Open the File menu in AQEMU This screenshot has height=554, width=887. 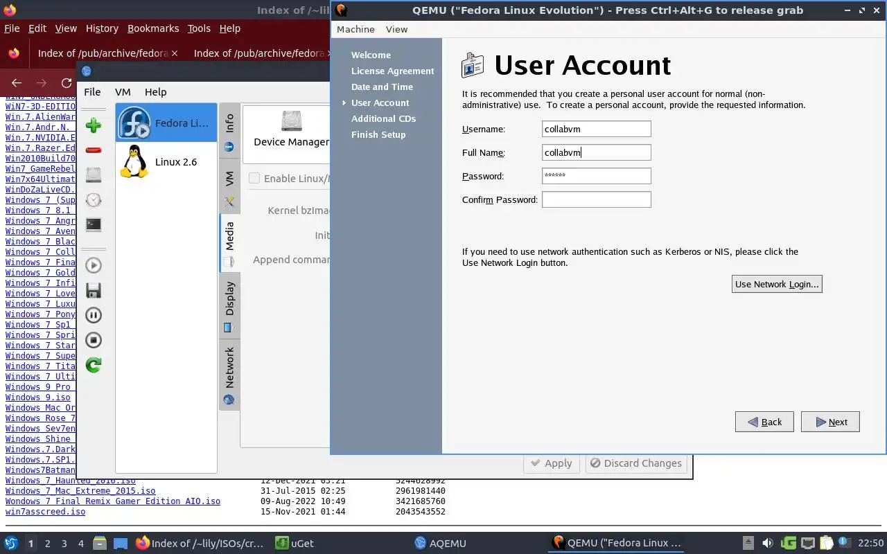[92, 91]
